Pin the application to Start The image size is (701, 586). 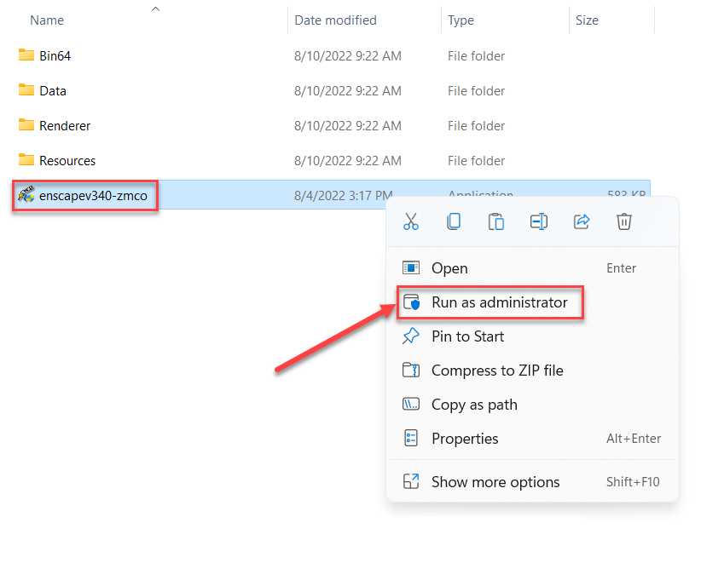(467, 336)
